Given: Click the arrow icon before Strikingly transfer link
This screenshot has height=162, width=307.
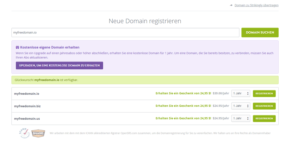Looking at the screenshot, I should click(231, 5).
